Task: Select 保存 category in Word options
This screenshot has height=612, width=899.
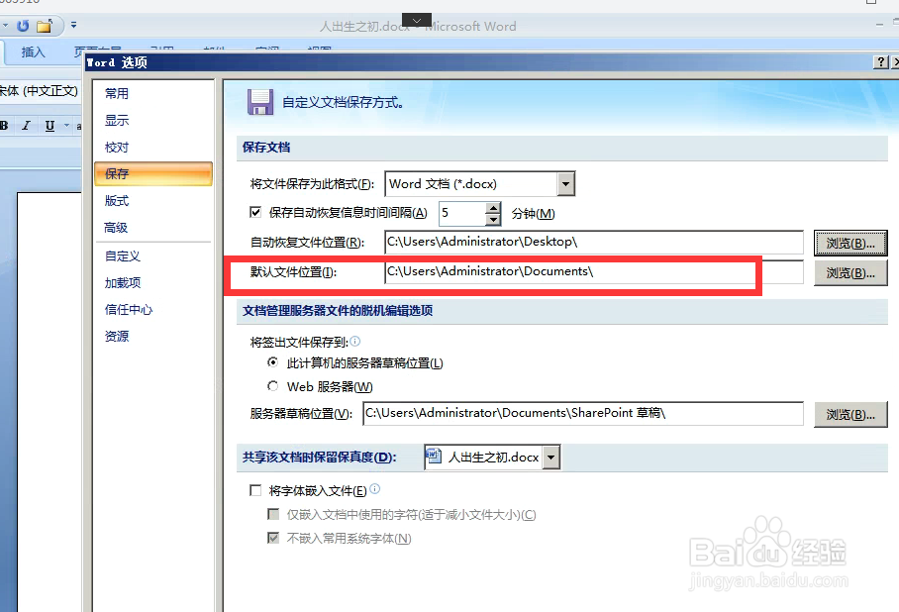Action: pos(153,173)
